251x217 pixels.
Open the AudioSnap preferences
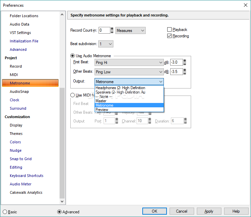[x=19, y=92]
